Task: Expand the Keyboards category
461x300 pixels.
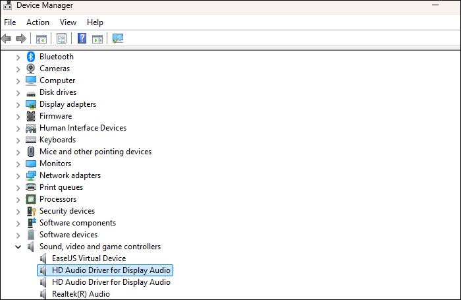Action: (18, 140)
